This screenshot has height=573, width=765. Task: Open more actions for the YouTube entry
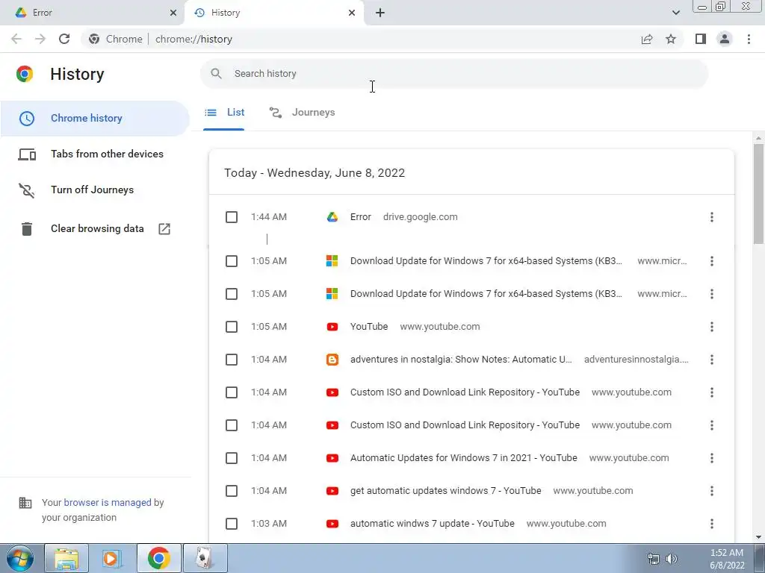tap(712, 327)
